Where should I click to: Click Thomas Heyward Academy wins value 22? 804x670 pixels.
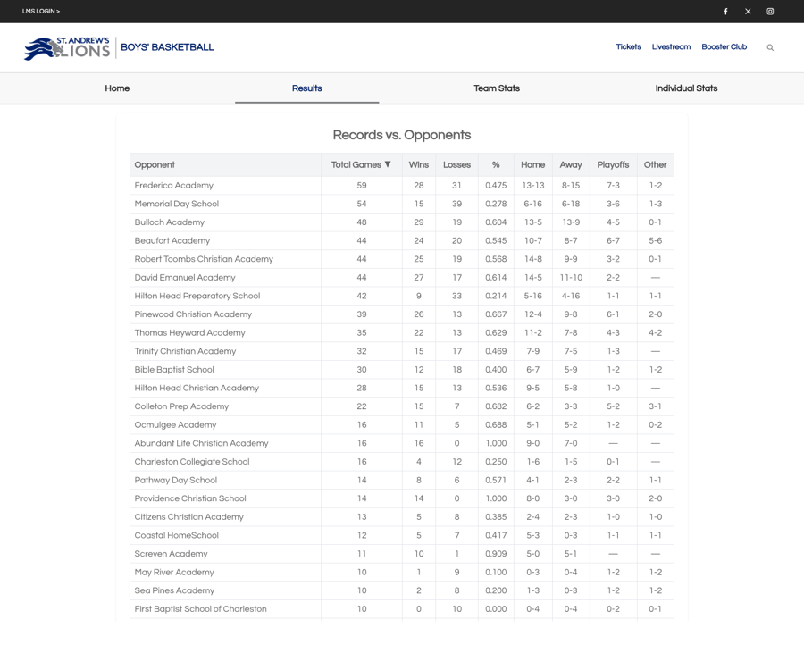point(418,333)
